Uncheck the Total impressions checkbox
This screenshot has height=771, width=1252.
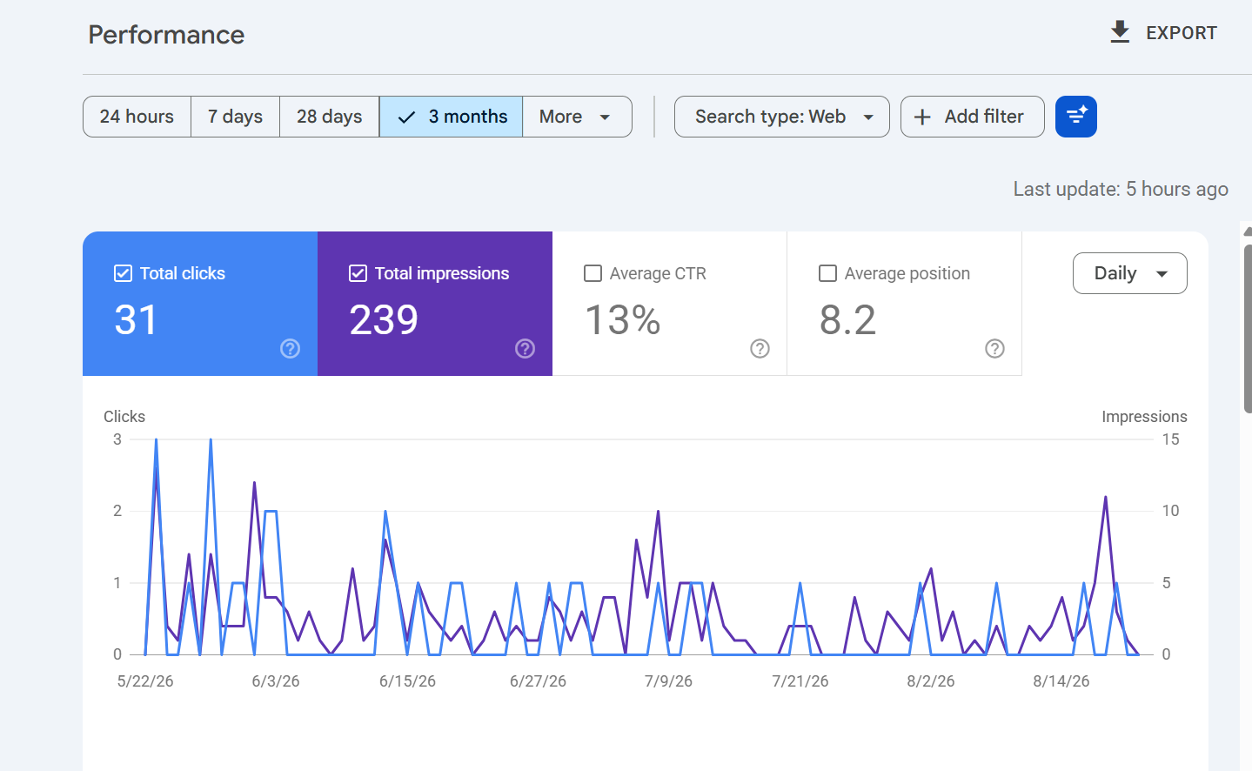358,273
